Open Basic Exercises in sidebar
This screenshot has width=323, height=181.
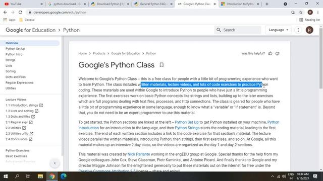tap(16, 156)
